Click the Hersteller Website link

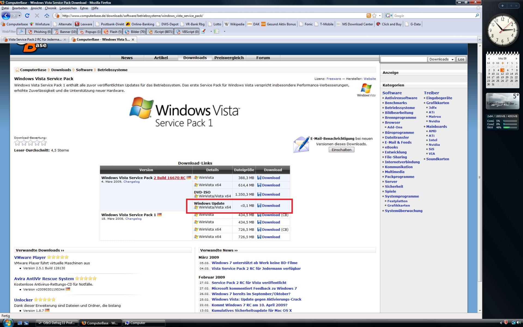pyautogui.click(x=370, y=79)
